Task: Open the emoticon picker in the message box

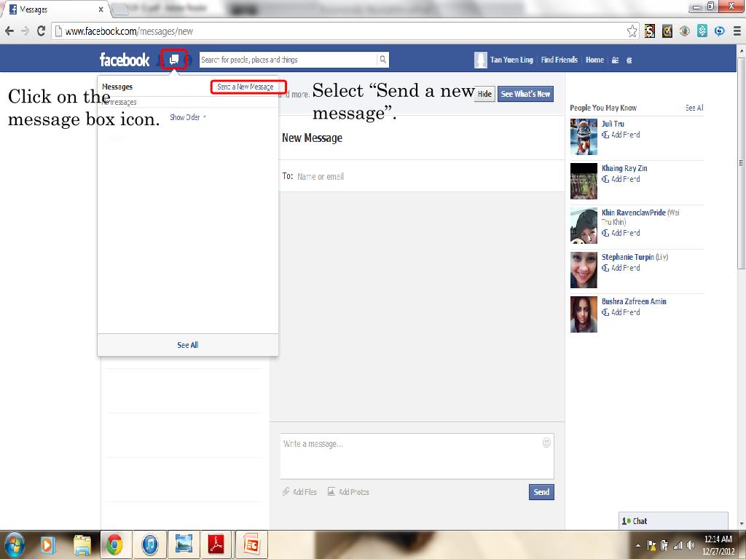Action: tap(546, 443)
